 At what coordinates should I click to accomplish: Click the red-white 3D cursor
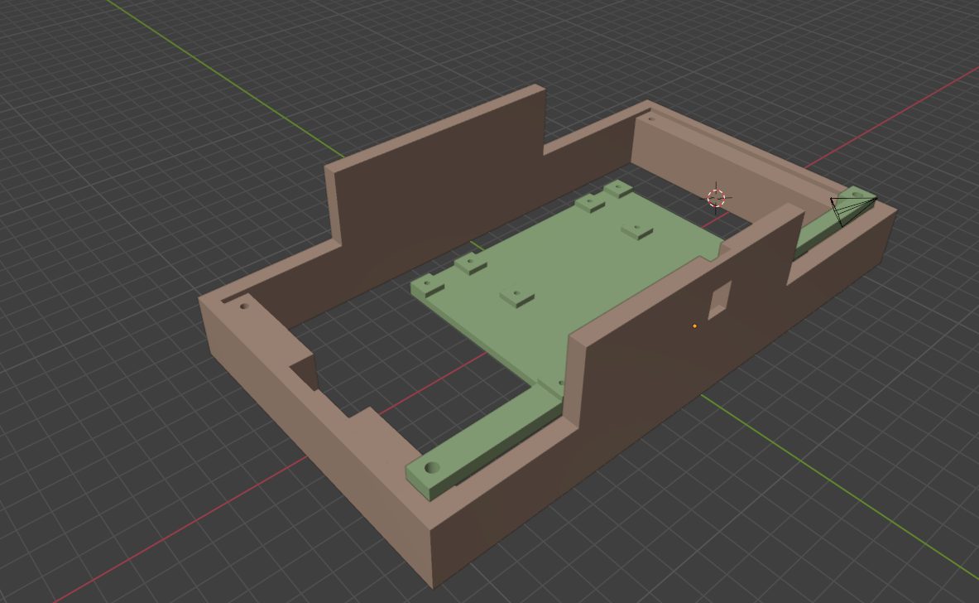pos(716,198)
